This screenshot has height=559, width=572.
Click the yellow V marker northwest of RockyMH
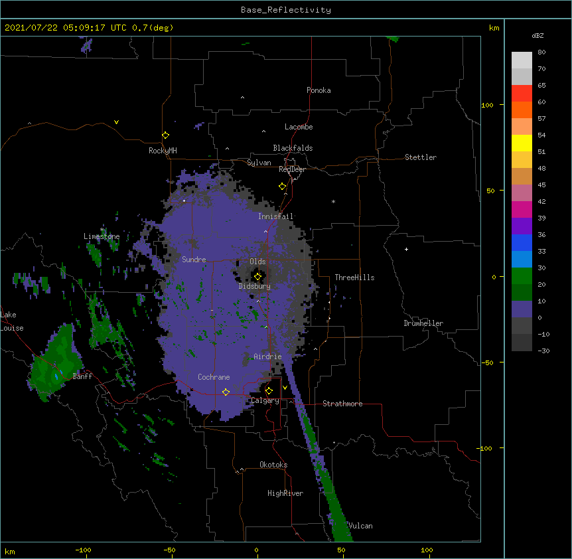pyautogui.click(x=116, y=122)
